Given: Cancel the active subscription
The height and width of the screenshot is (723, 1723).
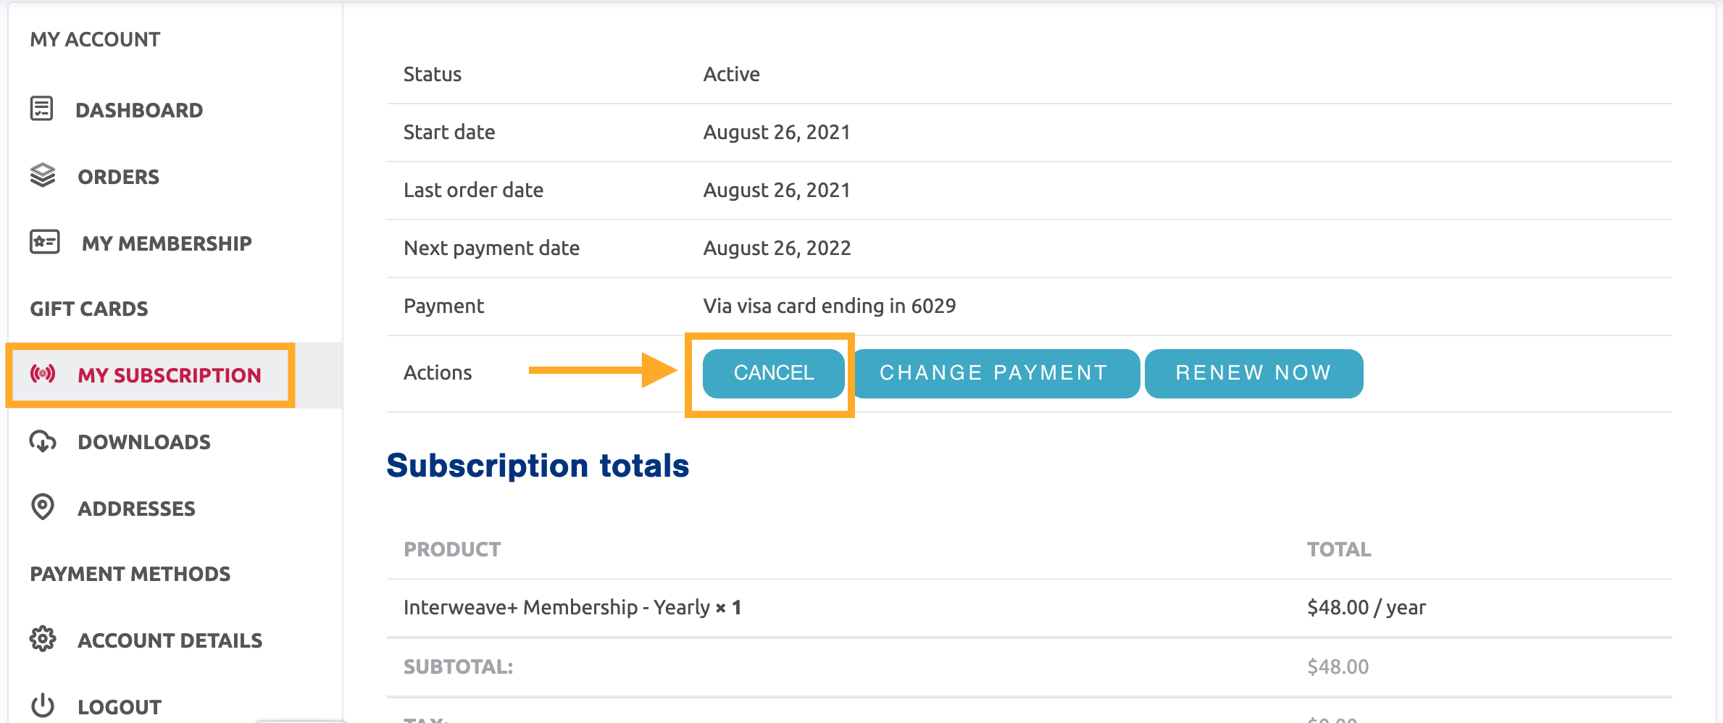Looking at the screenshot, I should (x=774, y=373).
